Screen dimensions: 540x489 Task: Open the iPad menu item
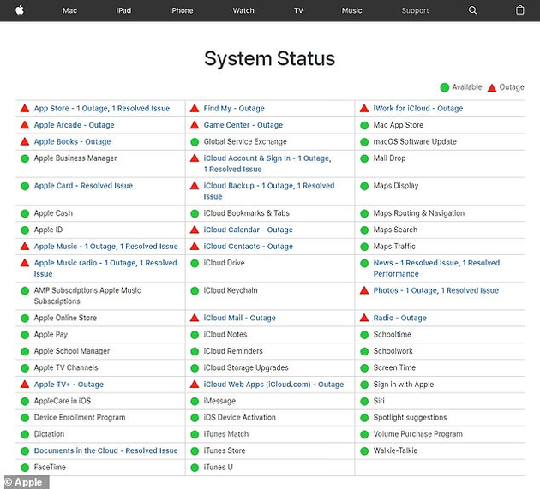(123, 10)
